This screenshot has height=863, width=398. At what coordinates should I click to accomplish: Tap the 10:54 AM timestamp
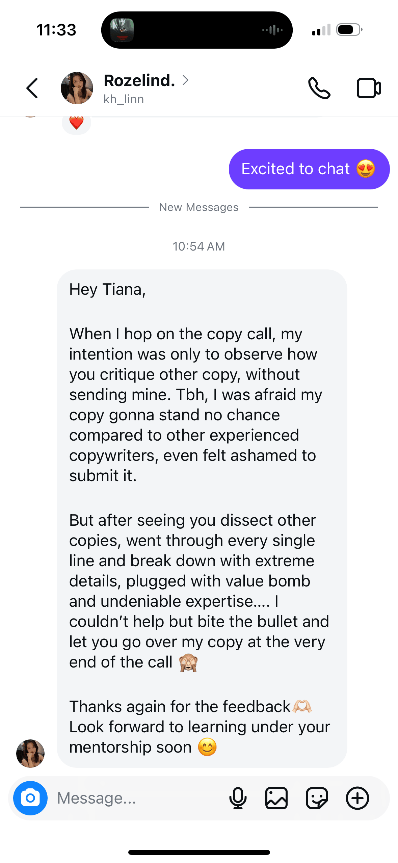click(199, 246)
